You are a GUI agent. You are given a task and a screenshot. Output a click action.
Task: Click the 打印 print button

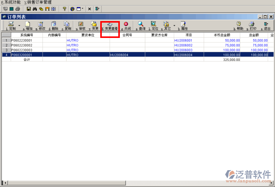(x=252, y=26)
